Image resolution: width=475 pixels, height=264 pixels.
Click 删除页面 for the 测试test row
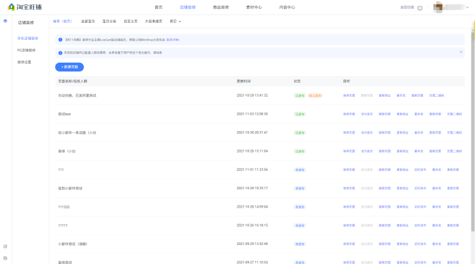point(384,114)
